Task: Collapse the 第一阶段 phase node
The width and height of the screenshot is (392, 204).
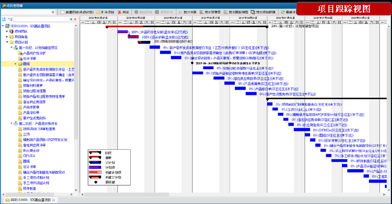Action: tap(11, 47)
